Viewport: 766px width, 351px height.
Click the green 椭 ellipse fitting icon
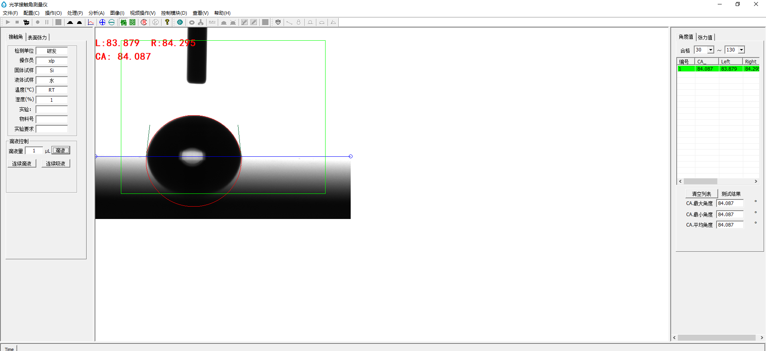[124, 22]
